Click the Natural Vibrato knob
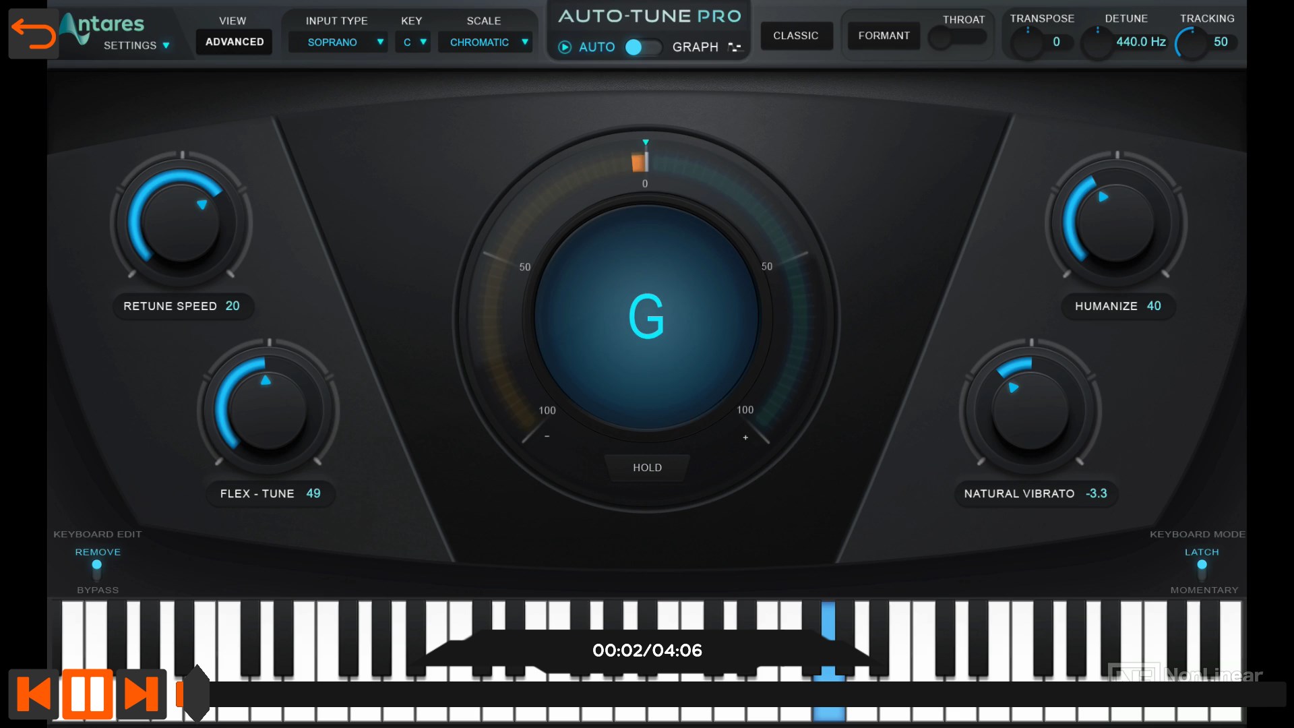Screen dimensions: 1294x728 pyautogui.click(x=1030, y=411)
